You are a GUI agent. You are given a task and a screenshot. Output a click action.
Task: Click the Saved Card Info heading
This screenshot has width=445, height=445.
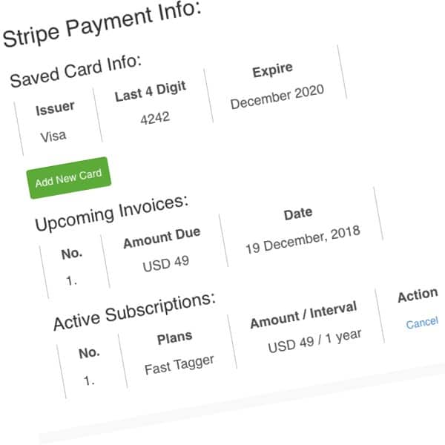click(76, 71)
